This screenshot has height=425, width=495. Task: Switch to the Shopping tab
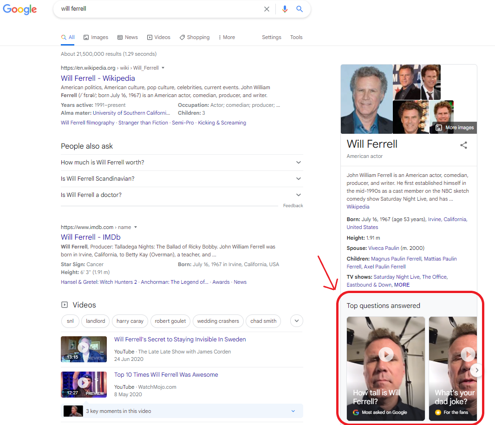point(195,37)
